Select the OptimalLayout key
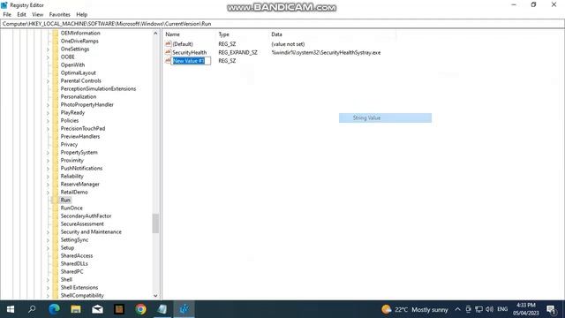 (79, 72)
